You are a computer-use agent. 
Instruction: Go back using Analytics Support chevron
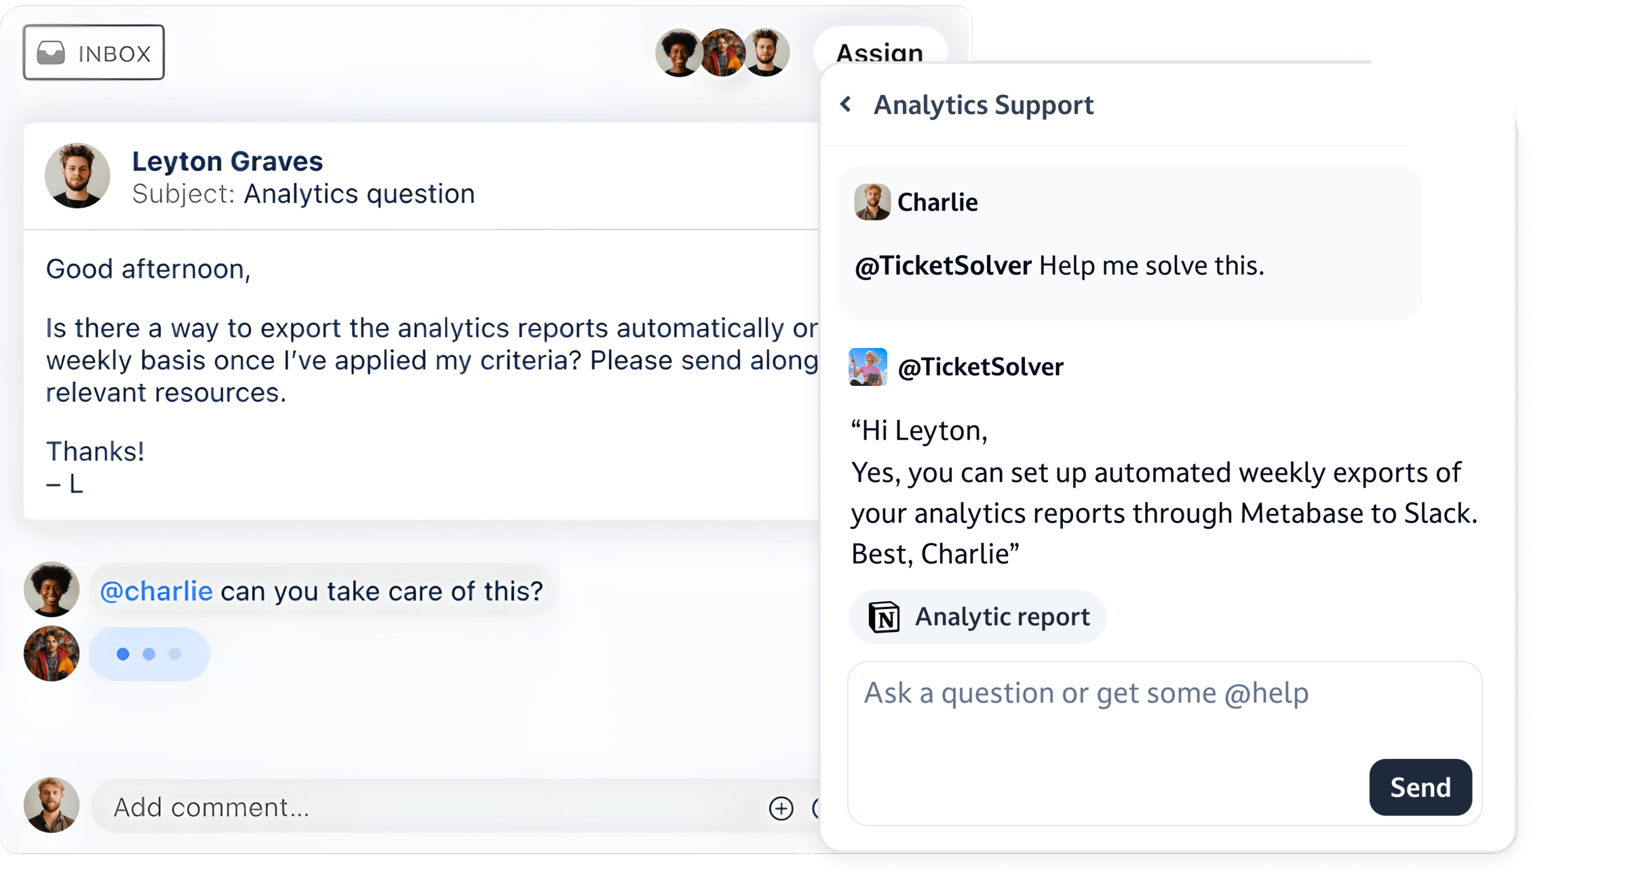[x=845, y=104]
